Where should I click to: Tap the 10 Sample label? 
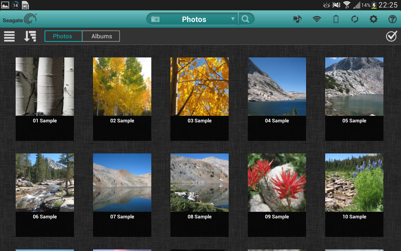pos(354,217)
